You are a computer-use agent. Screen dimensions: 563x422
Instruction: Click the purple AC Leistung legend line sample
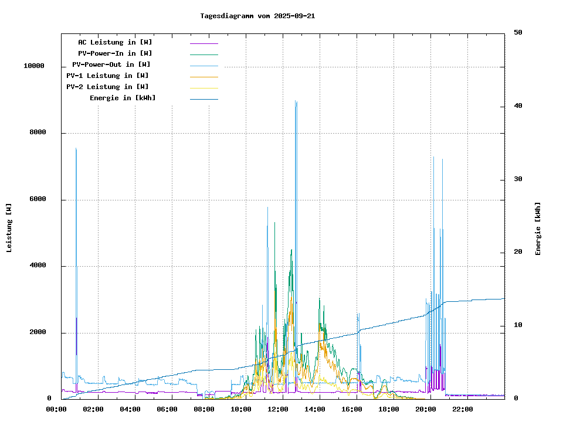pyautogui.click(x=204, y=43)
